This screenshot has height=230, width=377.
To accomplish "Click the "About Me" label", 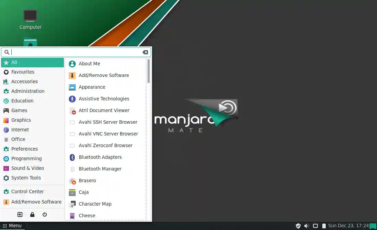I will [x=89, y=64].
